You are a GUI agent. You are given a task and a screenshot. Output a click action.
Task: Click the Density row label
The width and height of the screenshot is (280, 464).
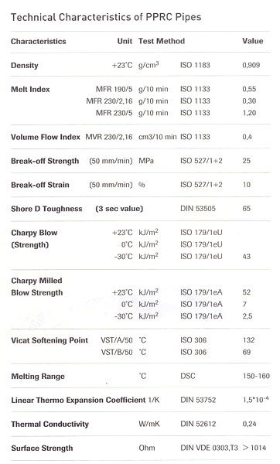pos(25,66)
